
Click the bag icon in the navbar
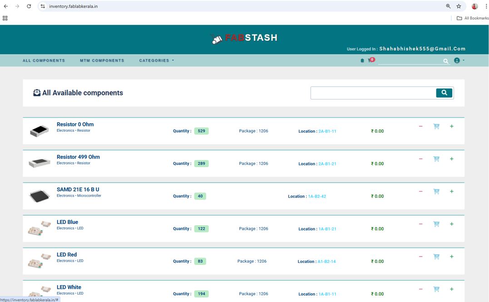[x=362, y=60]
